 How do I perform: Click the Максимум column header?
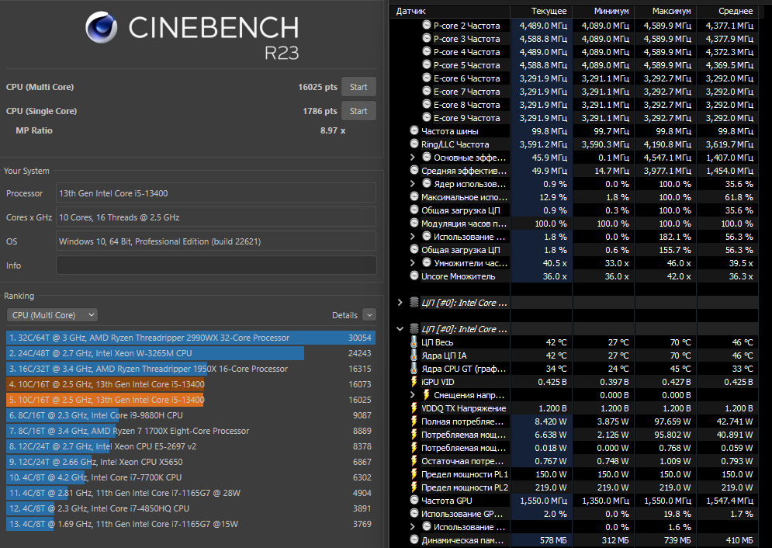tap(666, 11)
